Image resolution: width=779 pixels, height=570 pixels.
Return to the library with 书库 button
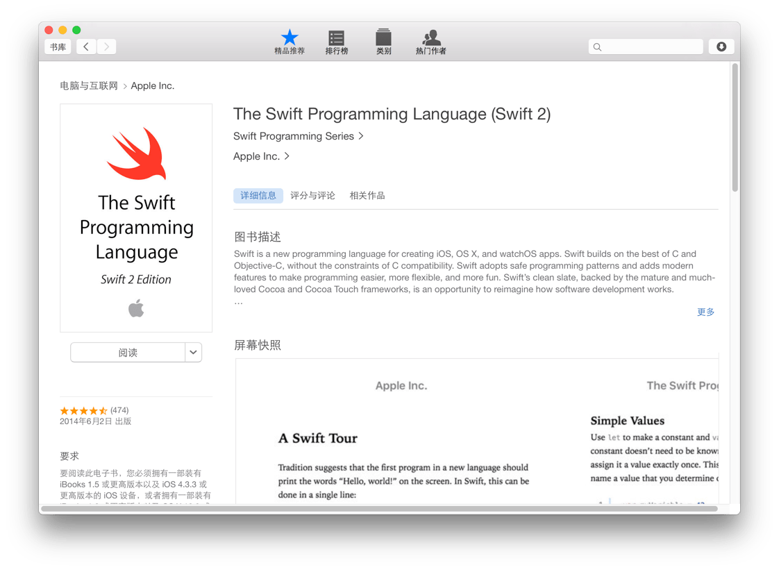[x=57, y=47]
